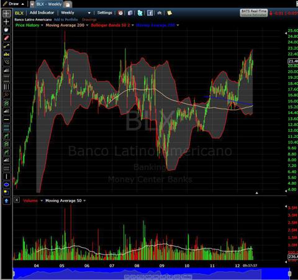The image size is (298, 280).
Task: Click the yellow sticky note icon
Action: (169, 13)
